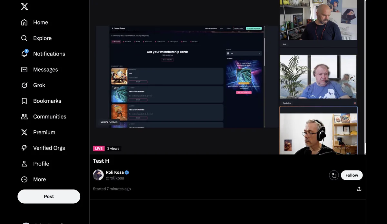Click the Grok menu label
Viewport: 387px width, 224px height.
coord(39,85)
